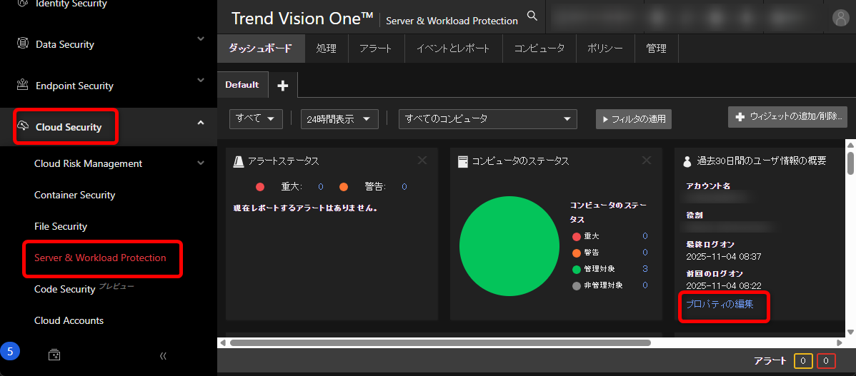Click the user info widget person icon
Screen dimensions: 856x376
[687, 161]
